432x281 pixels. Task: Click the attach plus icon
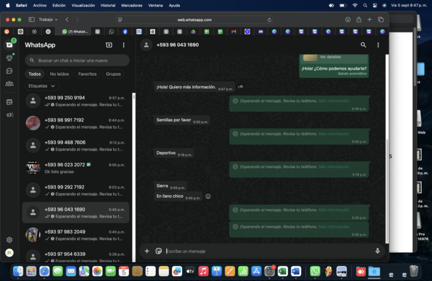[x=147, y=251]
